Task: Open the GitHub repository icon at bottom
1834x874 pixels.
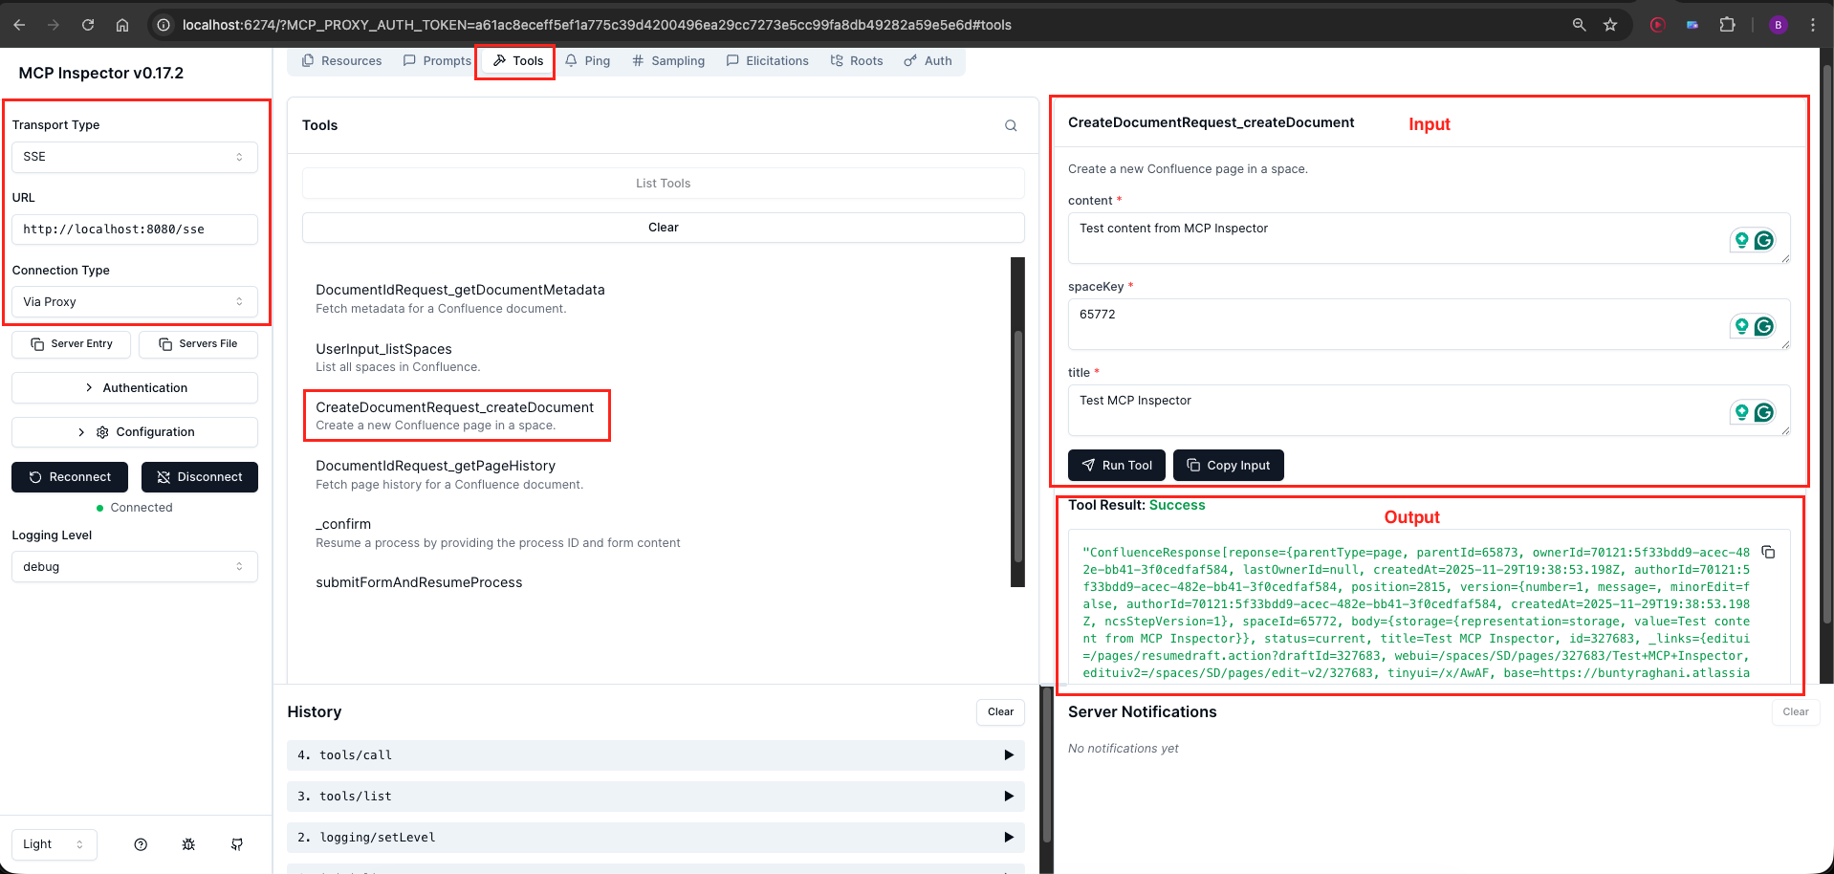Action: (236, 844)
